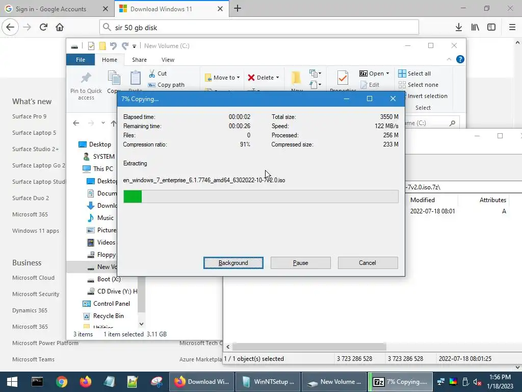The image size is (522, 392).
Task: Click Modified column header in 7-Zip
Action: (423, 200)
